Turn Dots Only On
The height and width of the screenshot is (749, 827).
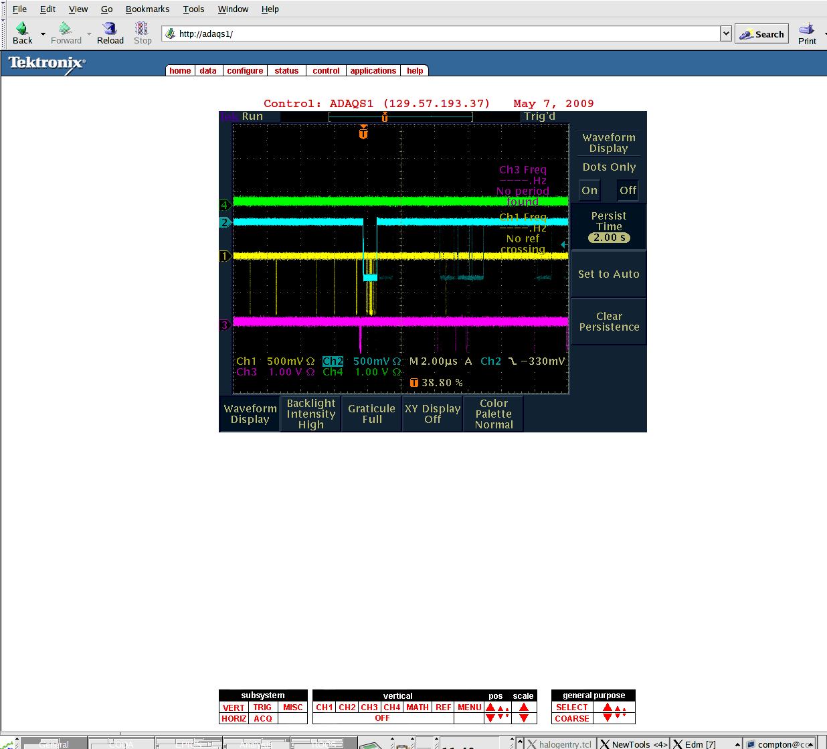pos(589,190)
